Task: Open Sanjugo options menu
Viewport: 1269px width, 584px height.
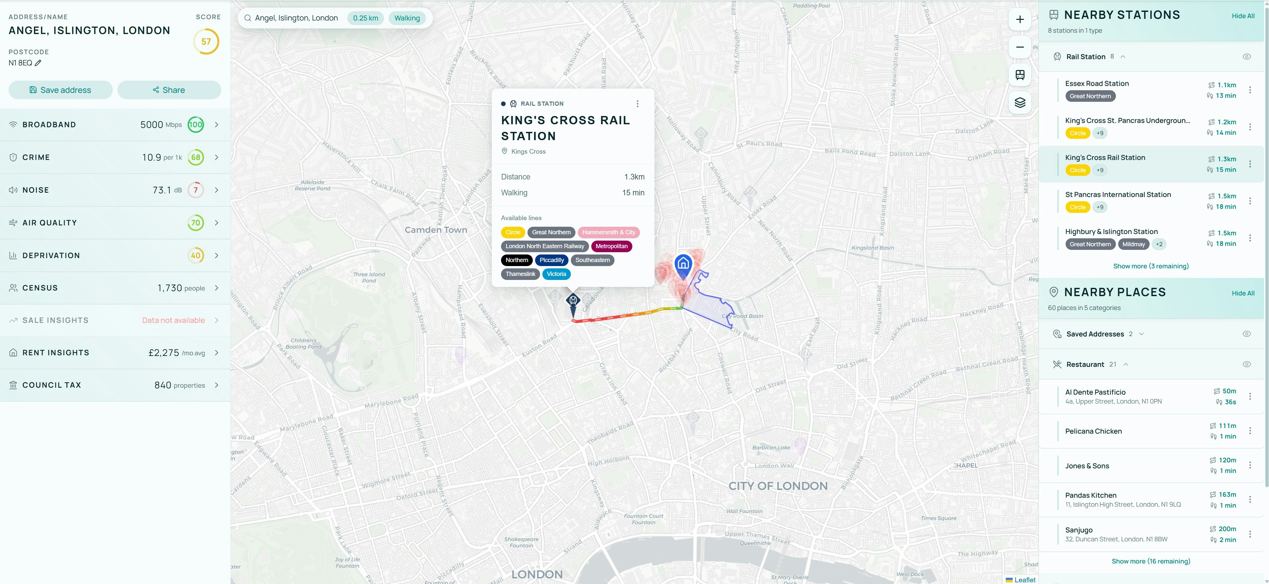Action: (x=1250, y=534)
